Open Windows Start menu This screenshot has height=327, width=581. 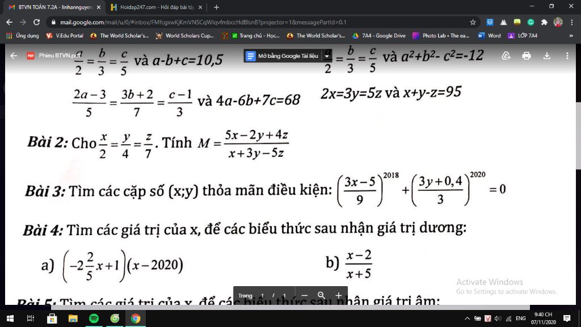click(x=10, y=318)
